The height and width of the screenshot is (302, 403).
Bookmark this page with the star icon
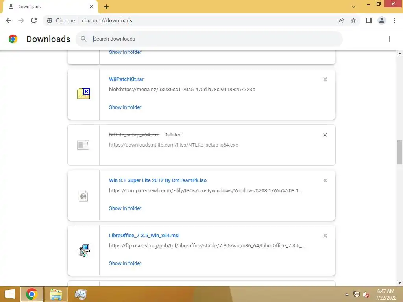(353, 20)
